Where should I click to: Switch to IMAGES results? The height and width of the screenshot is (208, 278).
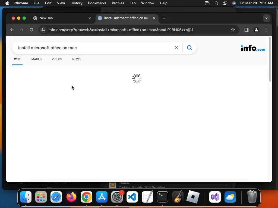(x=36, y=59)
